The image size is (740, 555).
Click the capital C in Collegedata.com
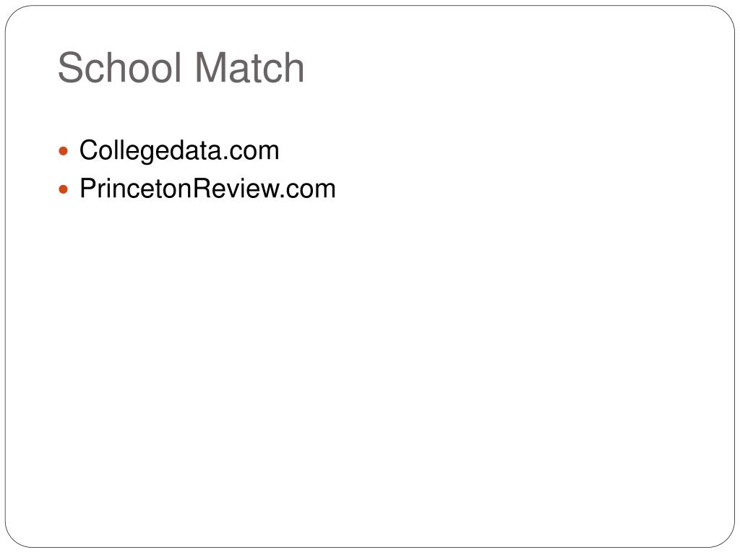tap(89, 150)
